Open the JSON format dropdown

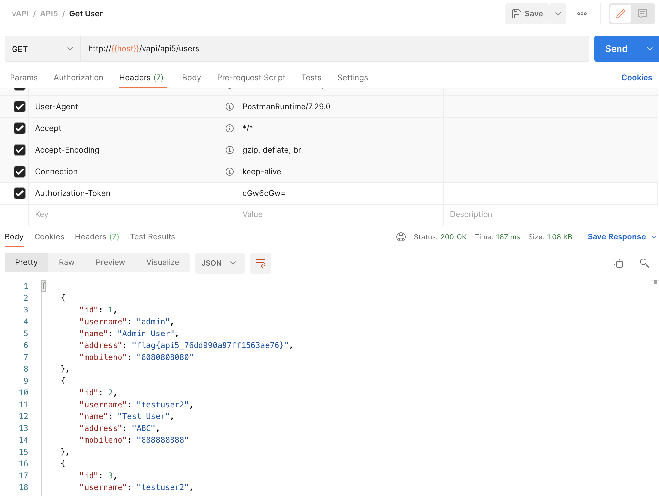[220, 263]
